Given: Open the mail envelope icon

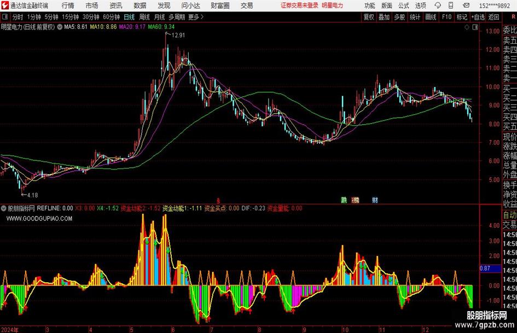Looking at the screenshot, I should (466, 5).
